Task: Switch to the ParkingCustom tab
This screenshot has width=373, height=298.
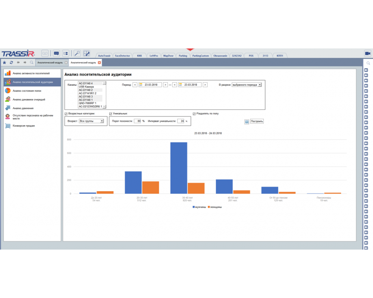Action: [201, 56]
